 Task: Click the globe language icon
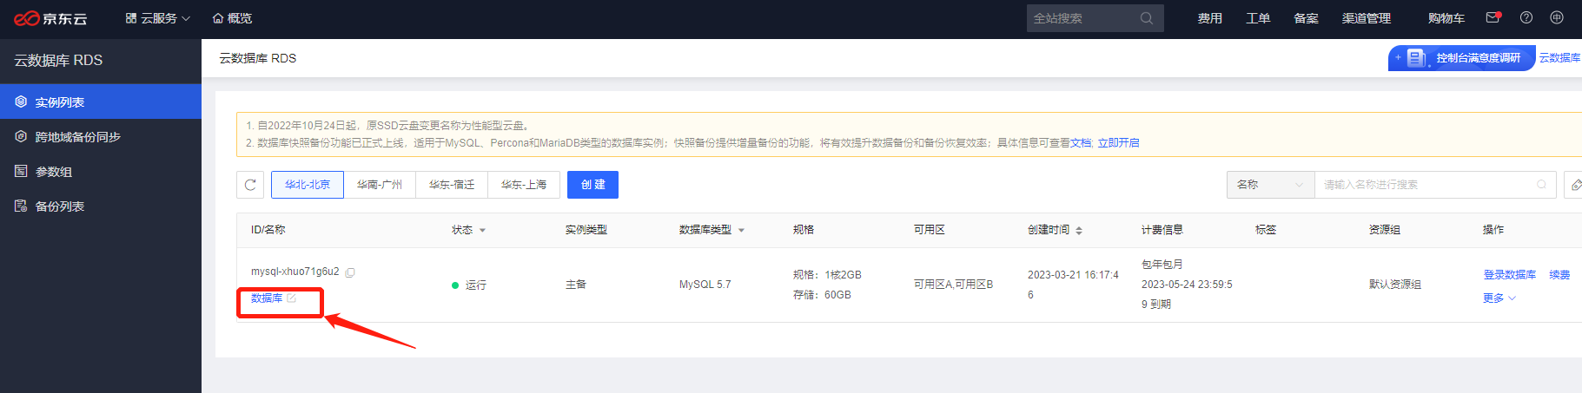coord(1557,17)
